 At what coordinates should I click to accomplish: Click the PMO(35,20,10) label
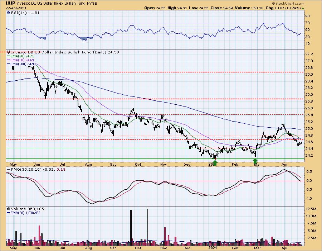click(x=26, y=169)
